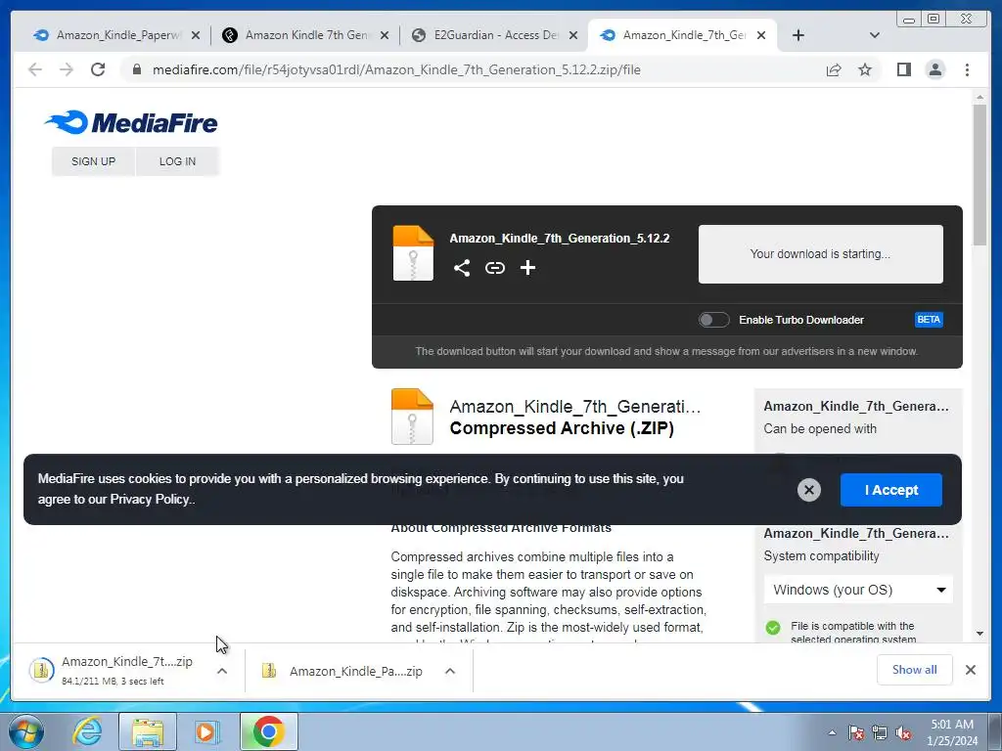Open a new tab with the plus button
1002x751 pixels.
point(798,35)
